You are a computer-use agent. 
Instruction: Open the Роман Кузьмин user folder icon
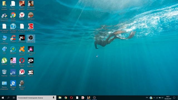(4, 5)
